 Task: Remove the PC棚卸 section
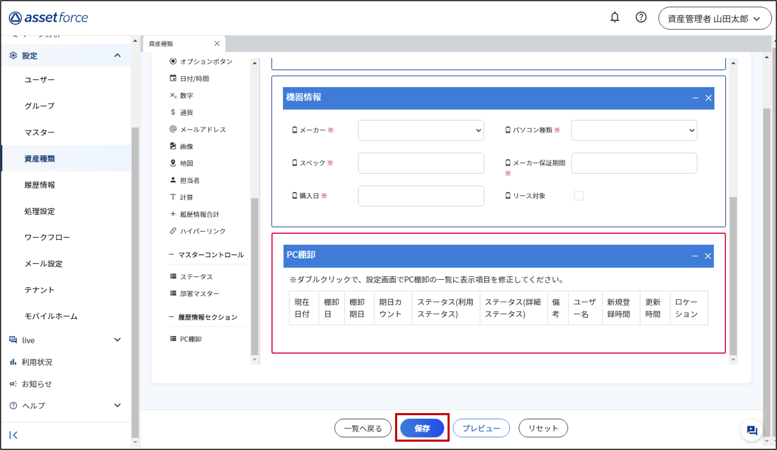(708, 256)
